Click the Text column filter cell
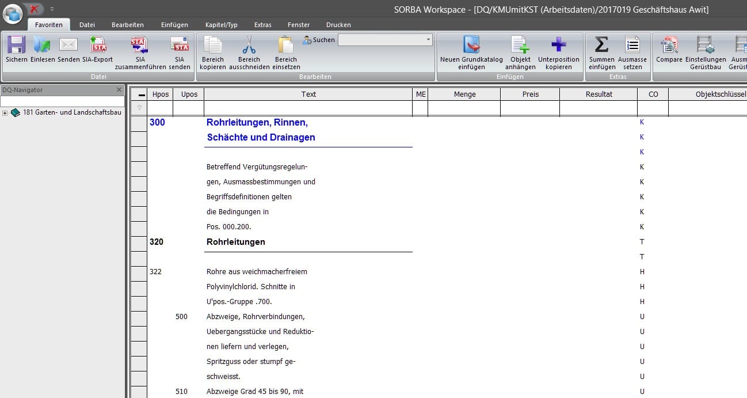Screen dimensions: 747x398 308,108
